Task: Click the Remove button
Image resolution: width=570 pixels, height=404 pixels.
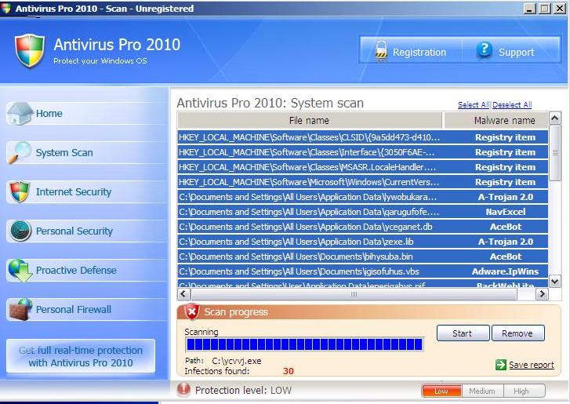Action: click(x=517, y=333)
